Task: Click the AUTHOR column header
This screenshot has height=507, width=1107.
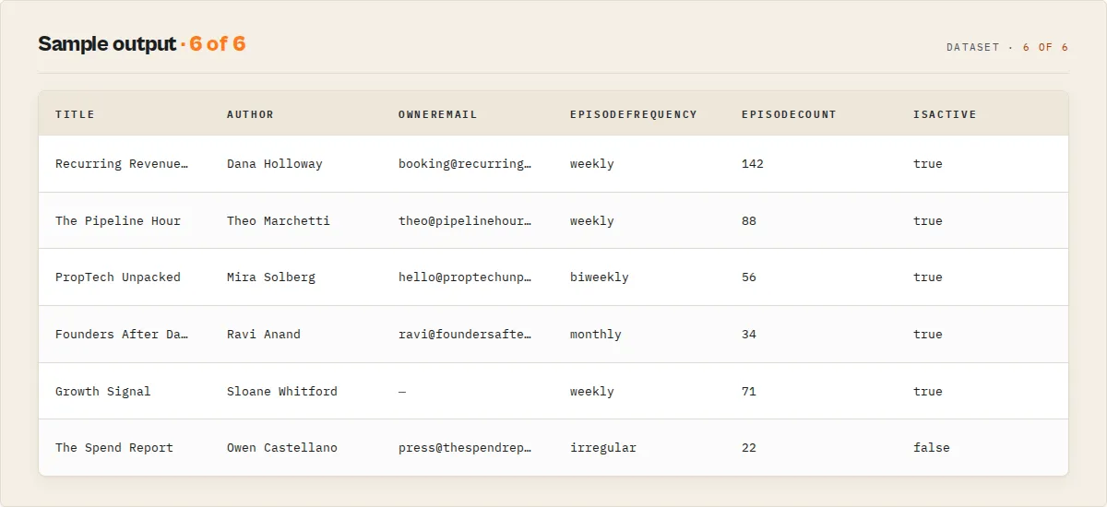Action: click(x=250, y=114)
